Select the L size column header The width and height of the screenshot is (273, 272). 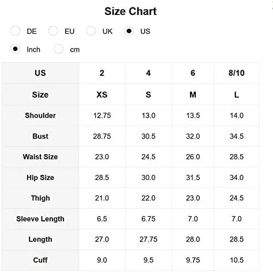click(237, 95)
